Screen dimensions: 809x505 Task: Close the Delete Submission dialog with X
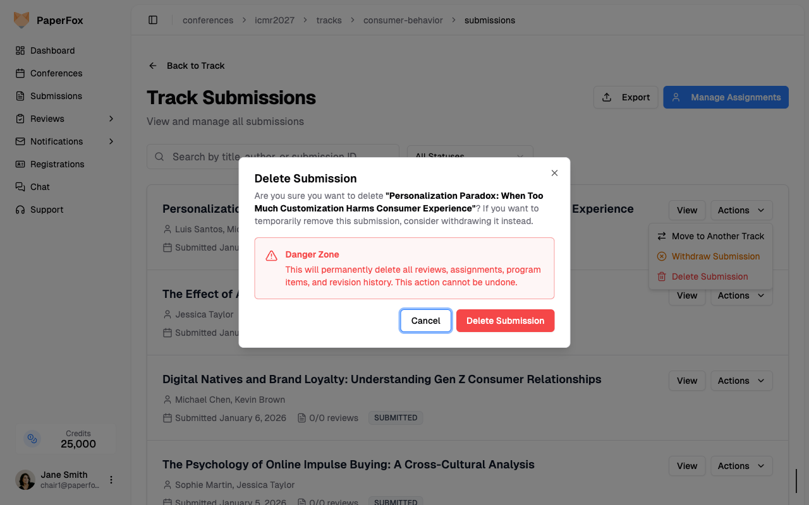point(554,173)
